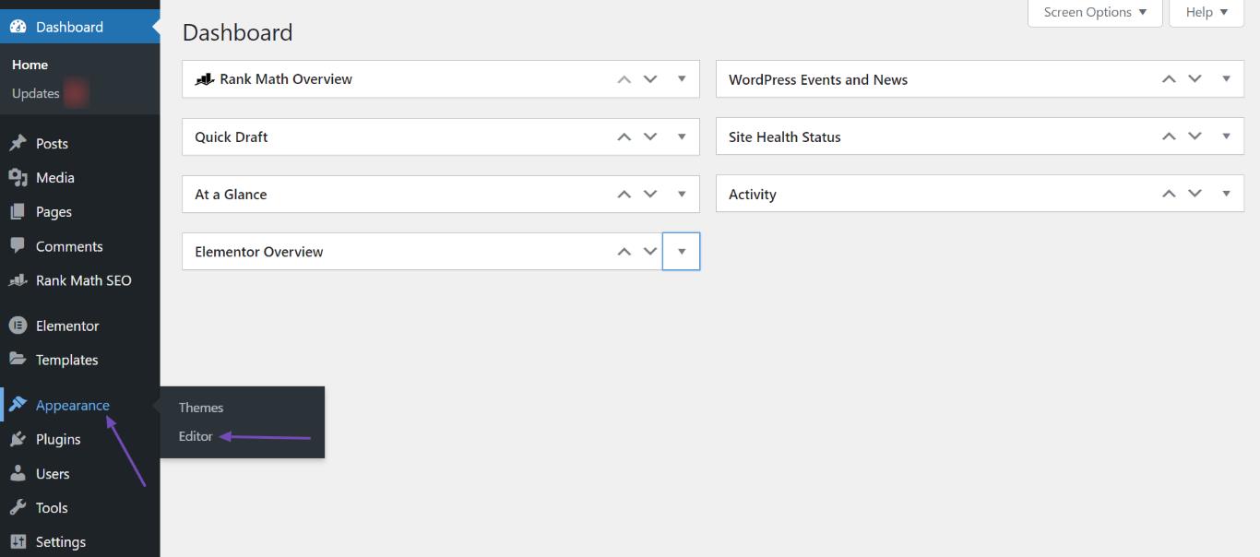Image resolution: width=1260 pixels, height=557 pixels.
Task: Move Quick Draft widget down
Action: coord(650,136)
